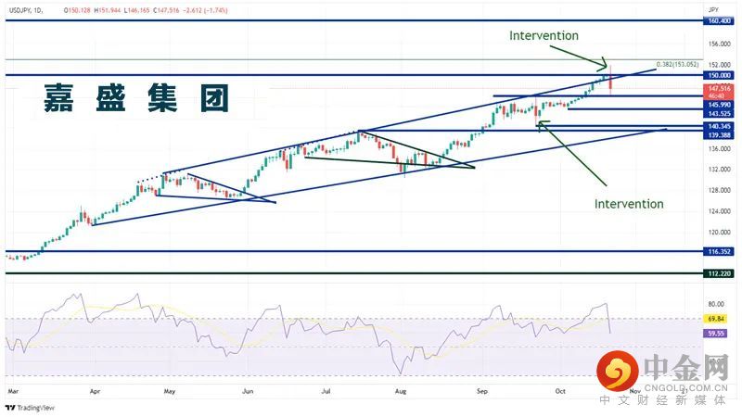Click the TradingView logo at bottom left
742x417 pixels.
[31, 408]
